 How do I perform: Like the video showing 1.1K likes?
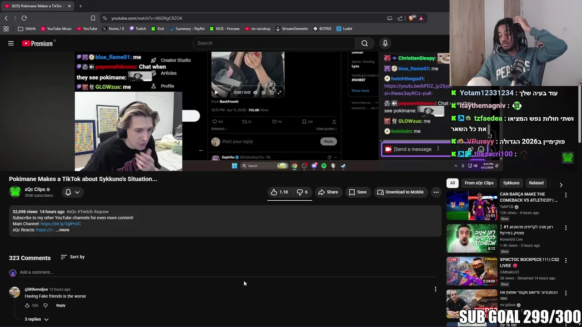280,192
